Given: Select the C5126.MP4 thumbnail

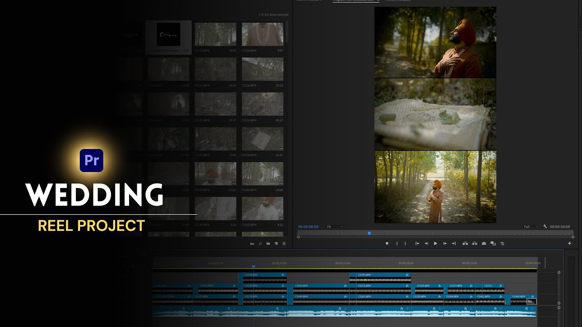Looking at the screenshot, I should (x=262, y=69).
